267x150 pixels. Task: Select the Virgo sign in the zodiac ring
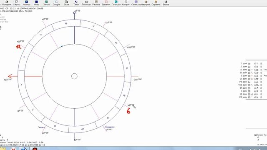tap(124, 95)
